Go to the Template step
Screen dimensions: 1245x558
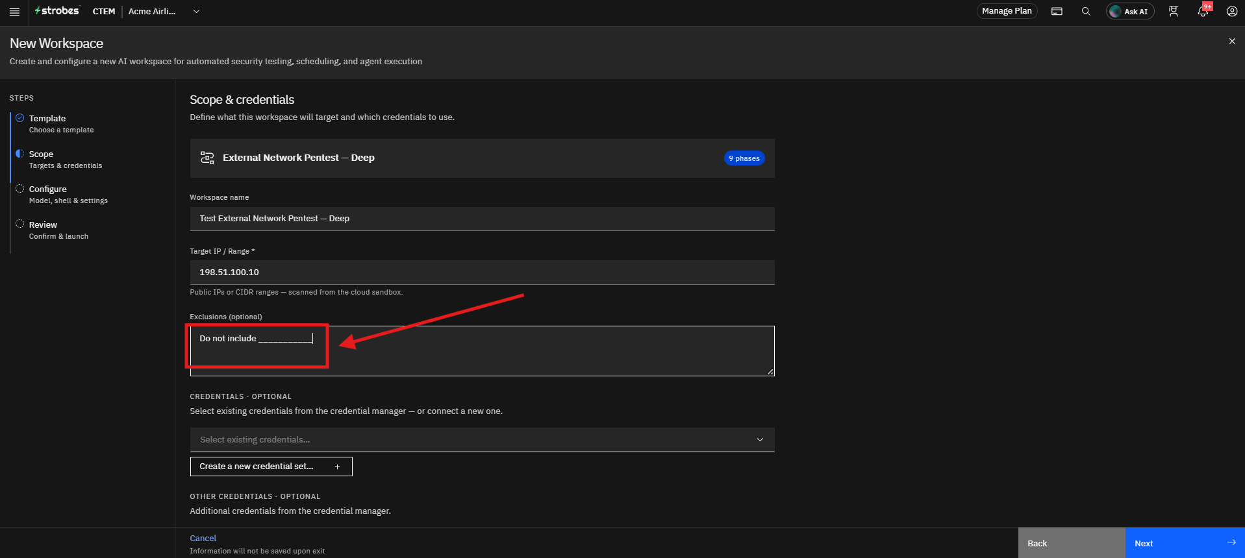(x=61, y=123)
